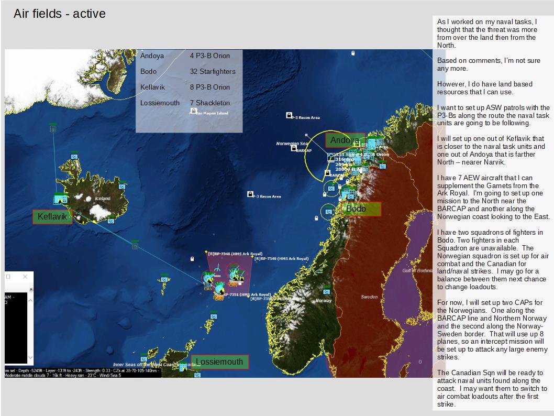Click the 'Iceland' map label
This screenshot has width=554, height=416.
pos(103,199)
